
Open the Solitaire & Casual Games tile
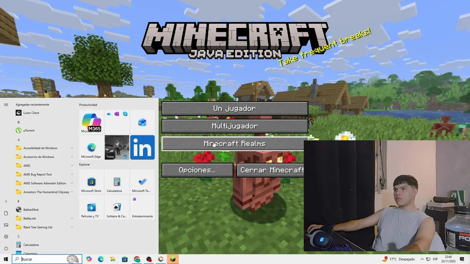[x=117, y=207]
